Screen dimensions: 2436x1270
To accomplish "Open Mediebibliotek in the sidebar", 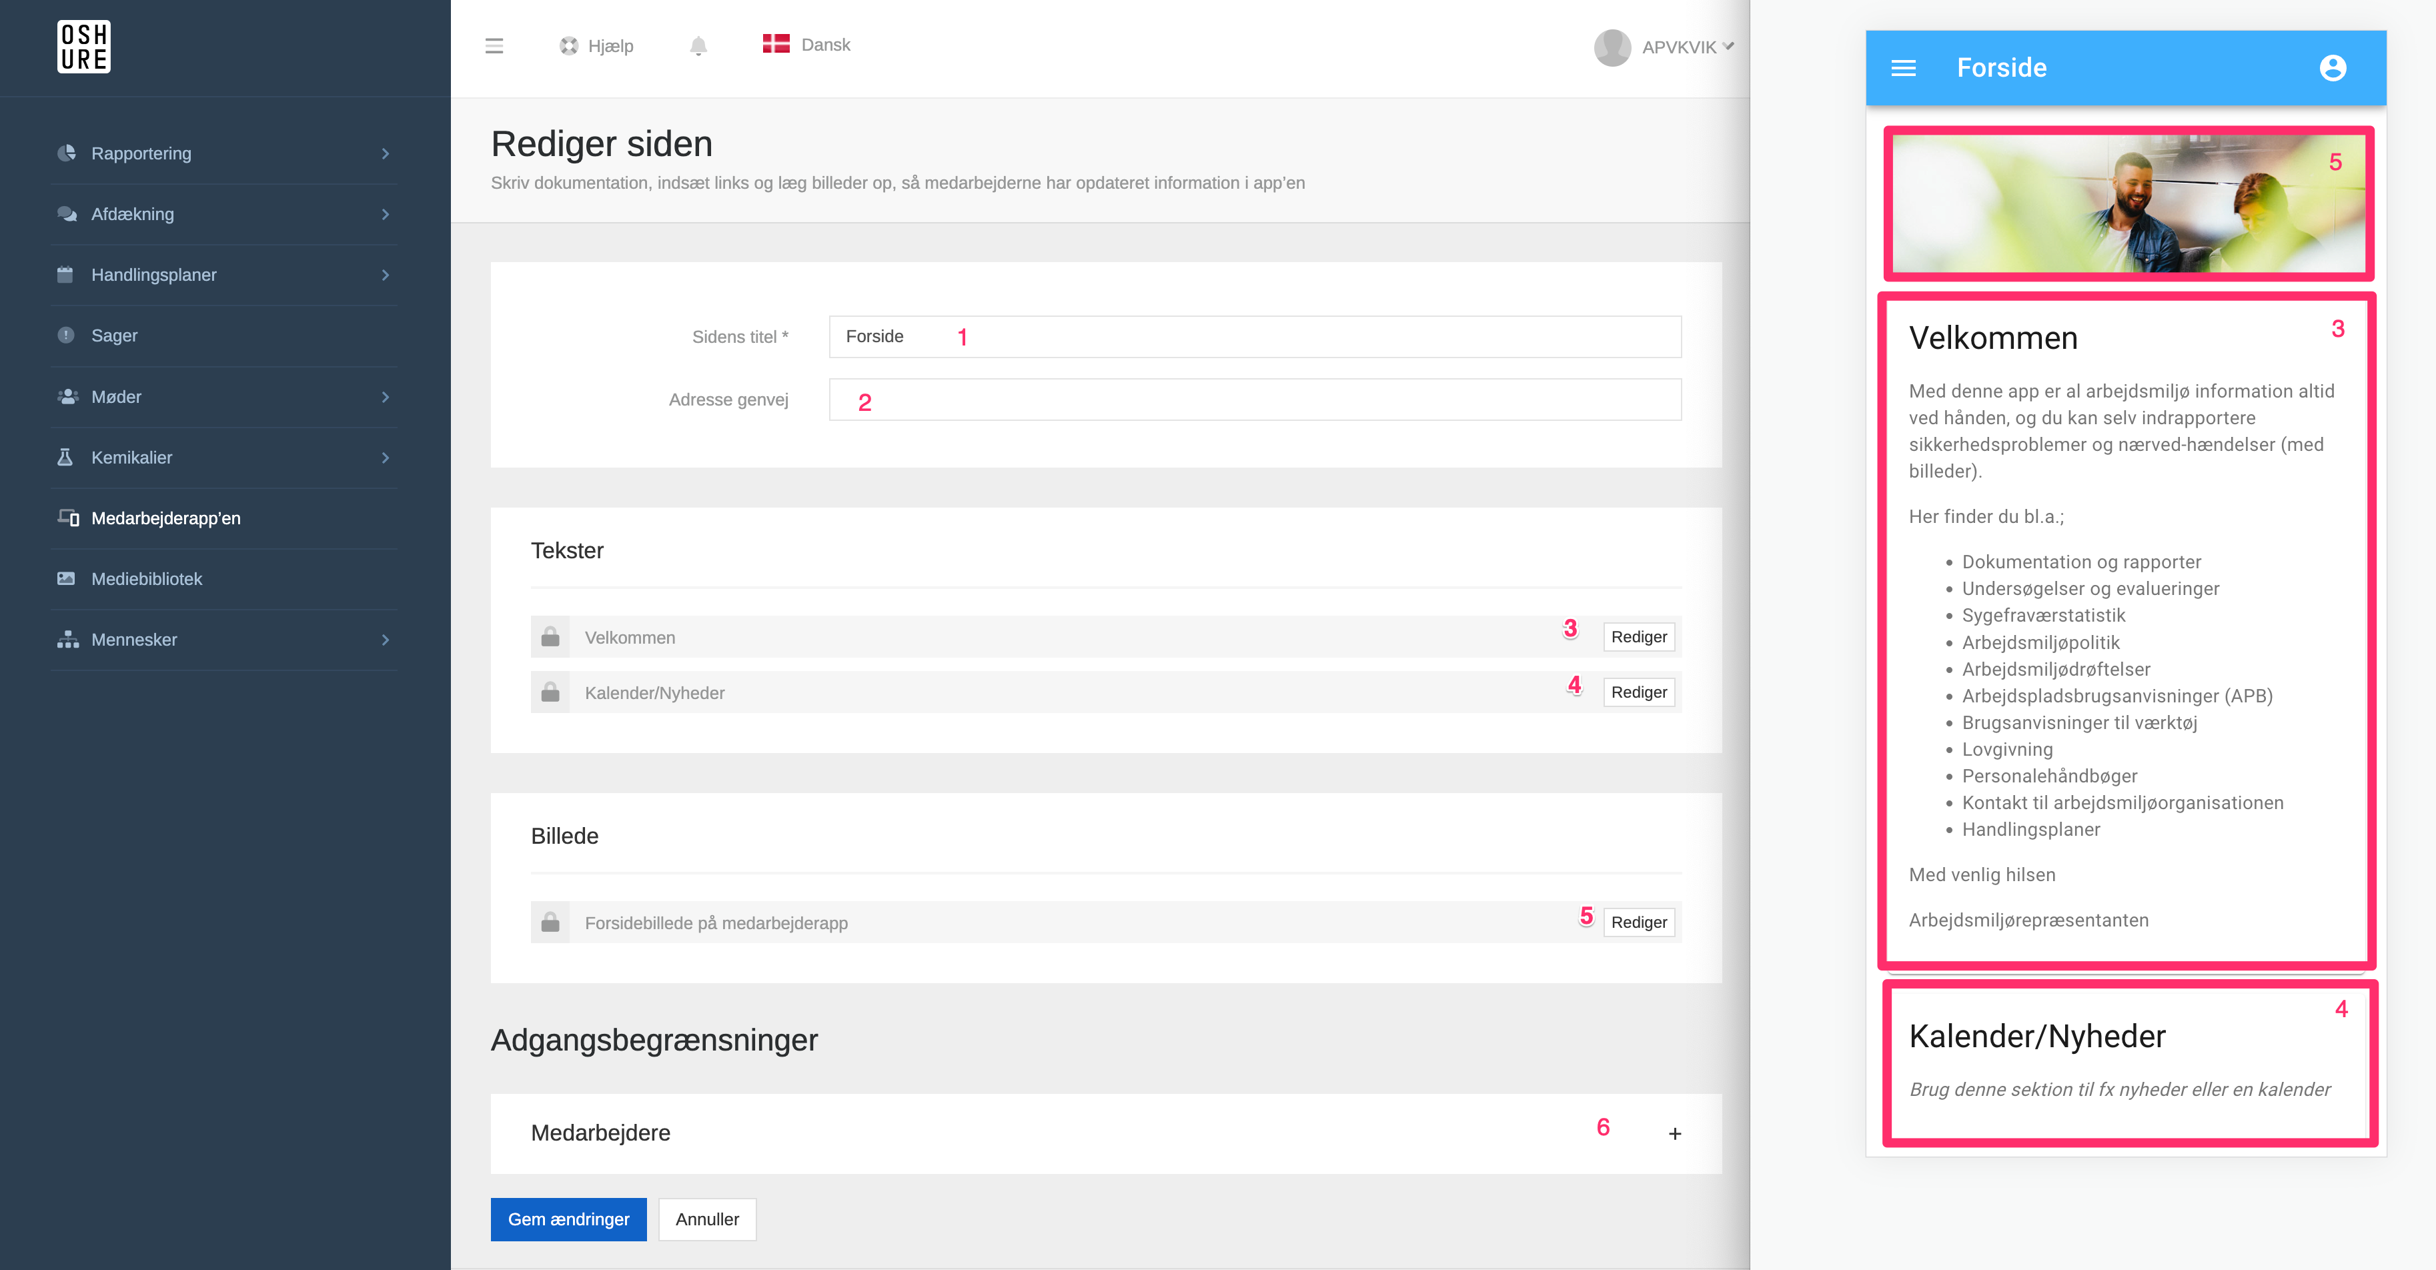I will (147, 579).
